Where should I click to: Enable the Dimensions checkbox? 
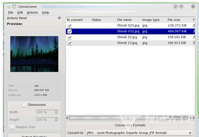(x=24, y=105)
